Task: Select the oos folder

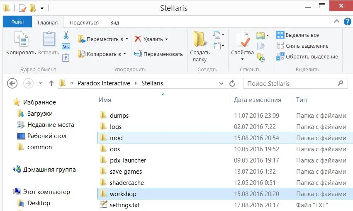Action: tap(225, 149)
